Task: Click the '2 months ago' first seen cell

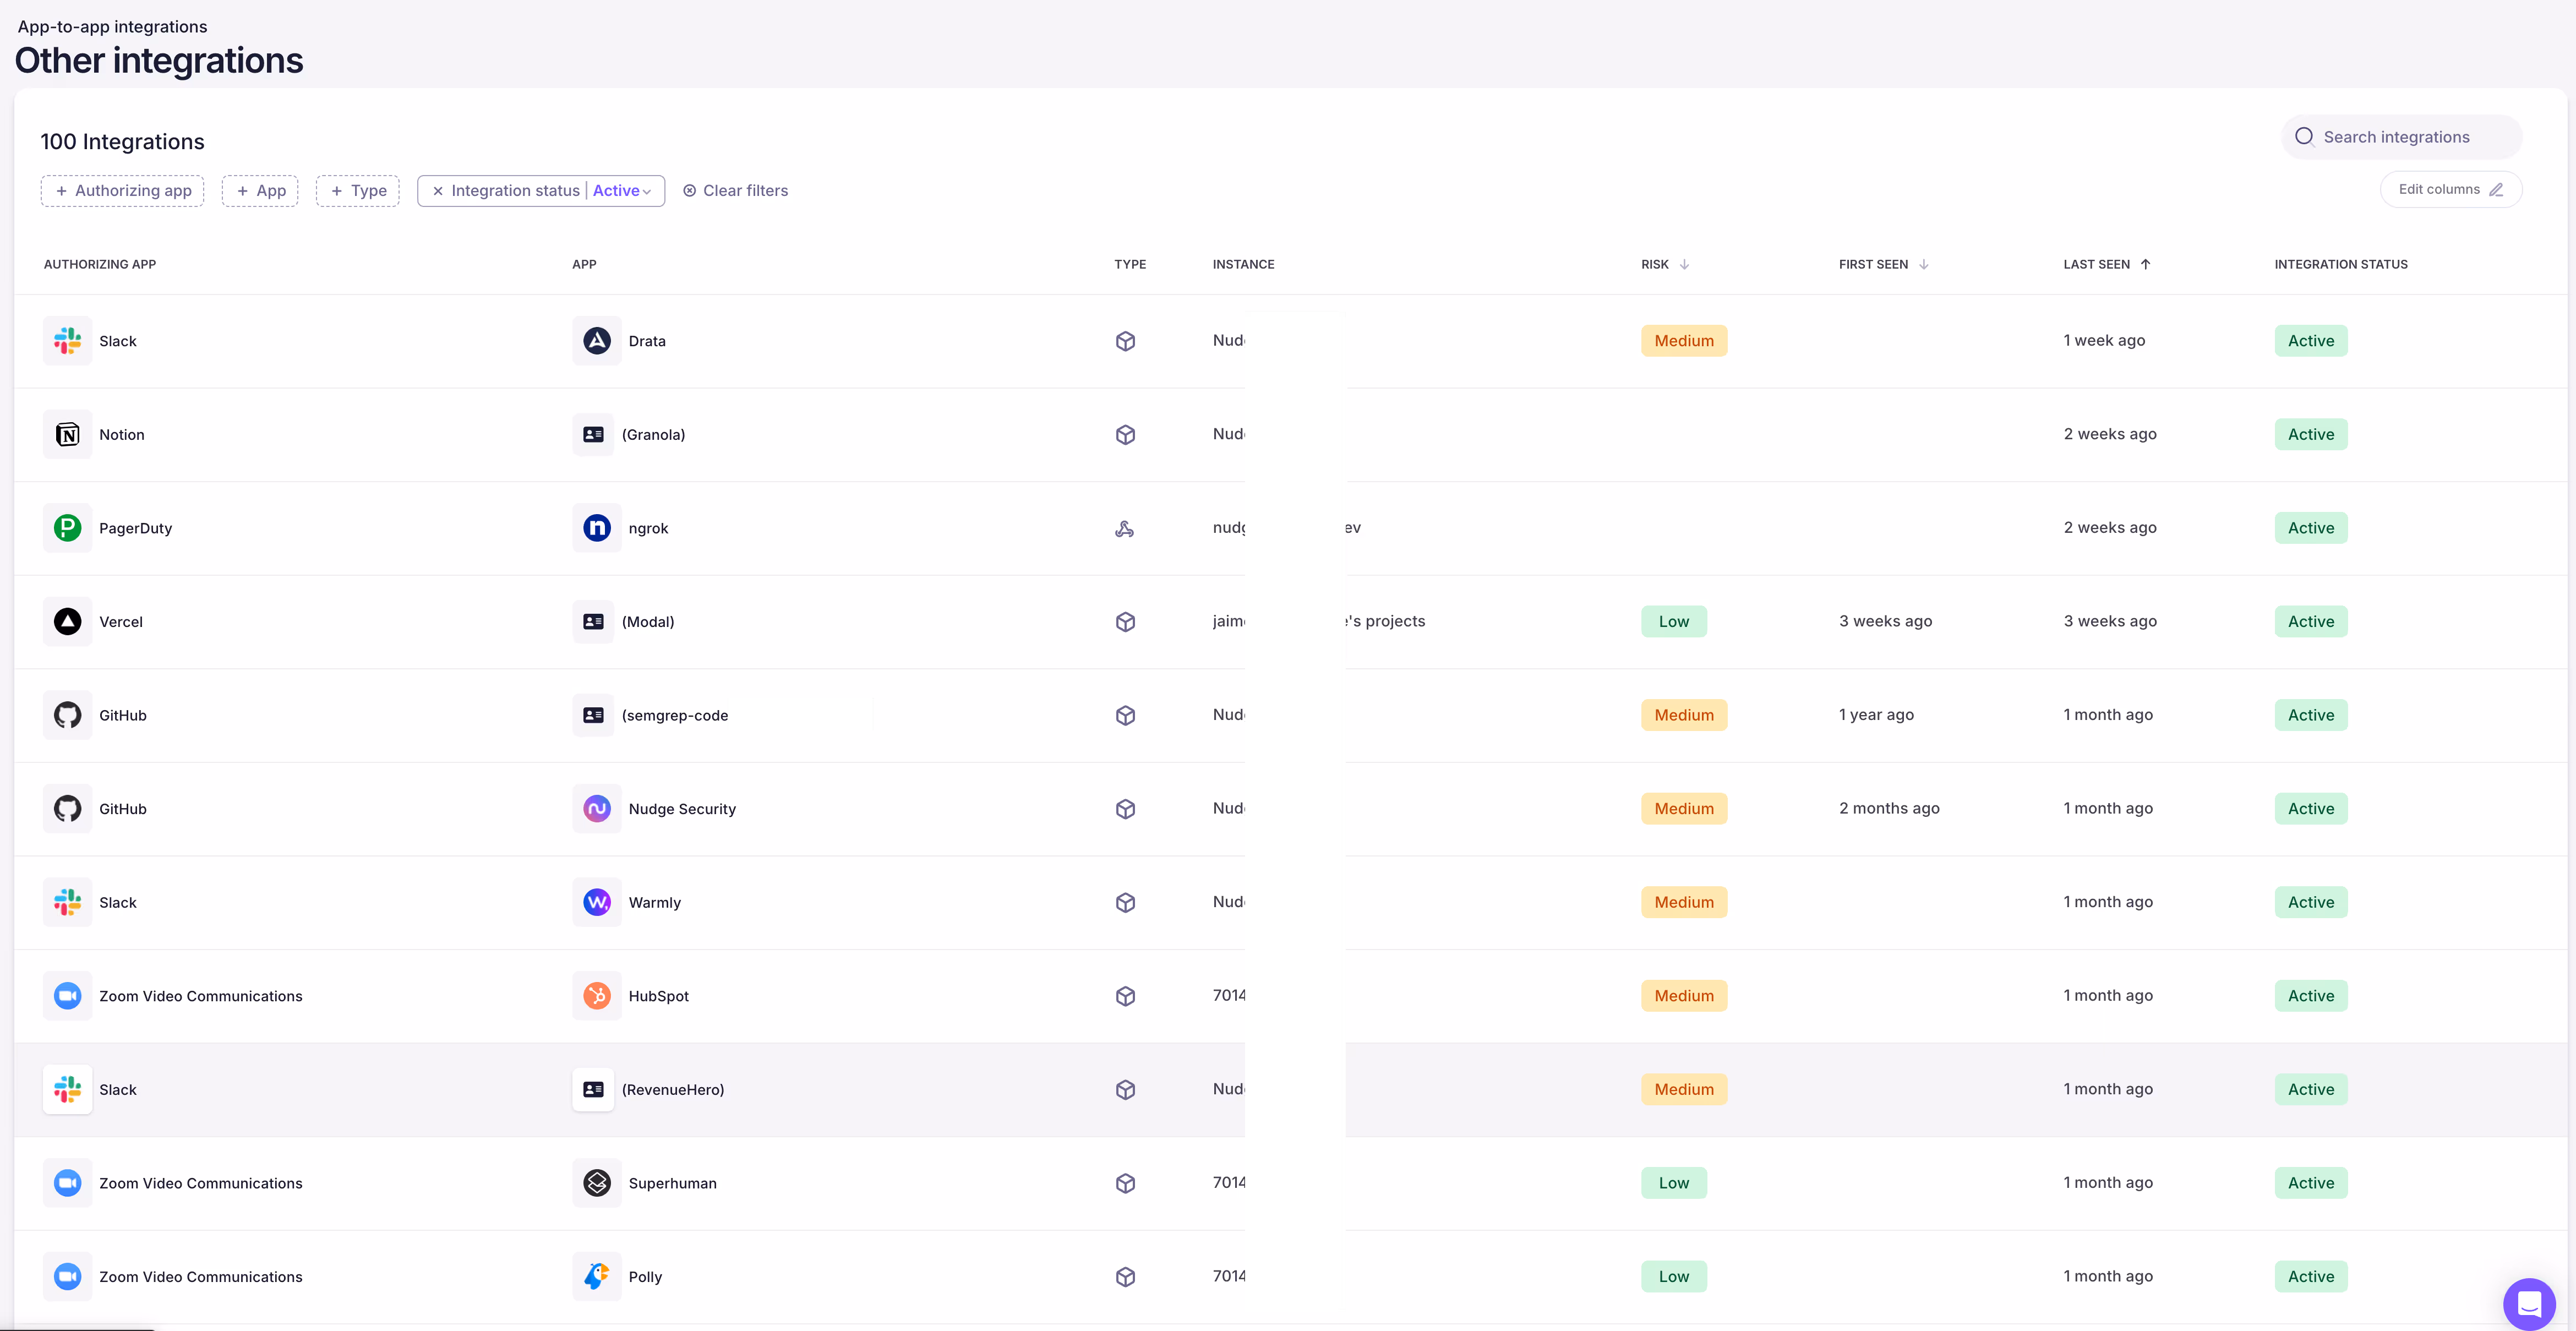Action: tap(1889, 809)
